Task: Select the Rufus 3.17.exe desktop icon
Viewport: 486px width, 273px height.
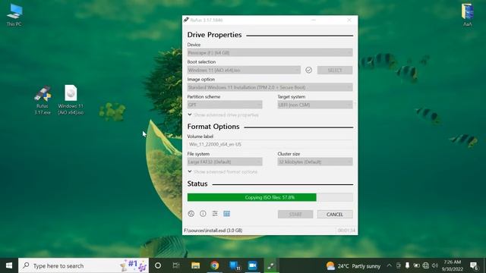Action: (43, 100)
